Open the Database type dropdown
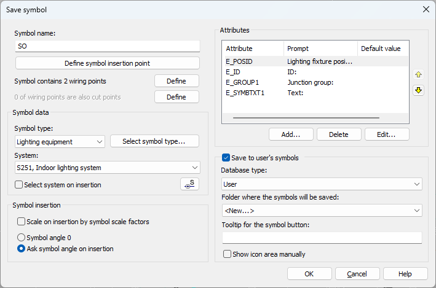Image resolution: width=436 pixels, height=288 pixels. (322, 184)
